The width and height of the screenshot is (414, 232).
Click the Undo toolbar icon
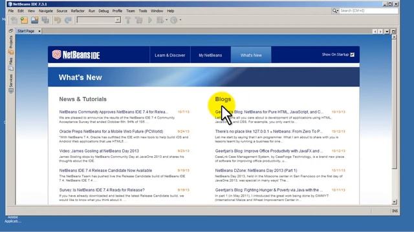pyautogui.click(x=58, y=20)
